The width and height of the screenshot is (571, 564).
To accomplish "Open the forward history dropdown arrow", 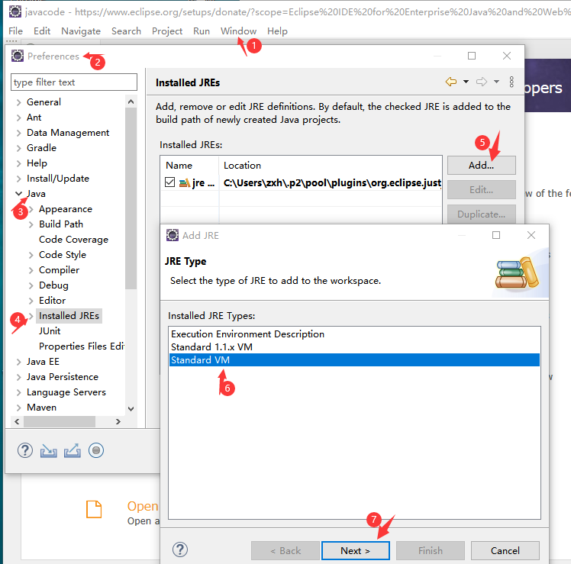I will 496,82.
